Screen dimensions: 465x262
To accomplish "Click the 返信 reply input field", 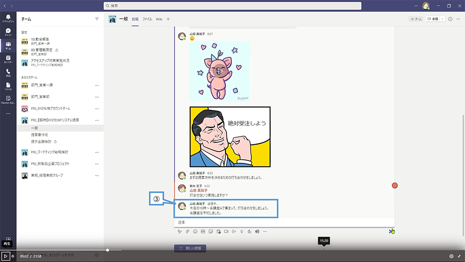I will [x=284, y=222].
